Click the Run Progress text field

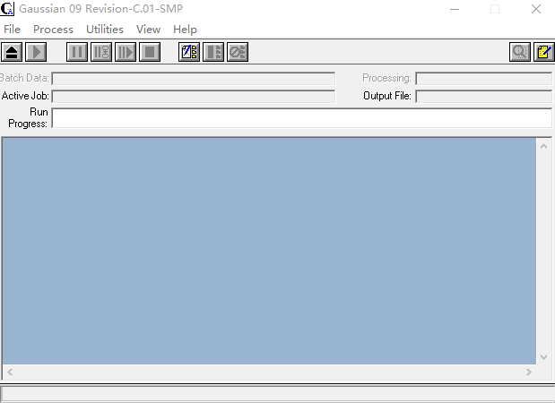[x=301, y=118]
